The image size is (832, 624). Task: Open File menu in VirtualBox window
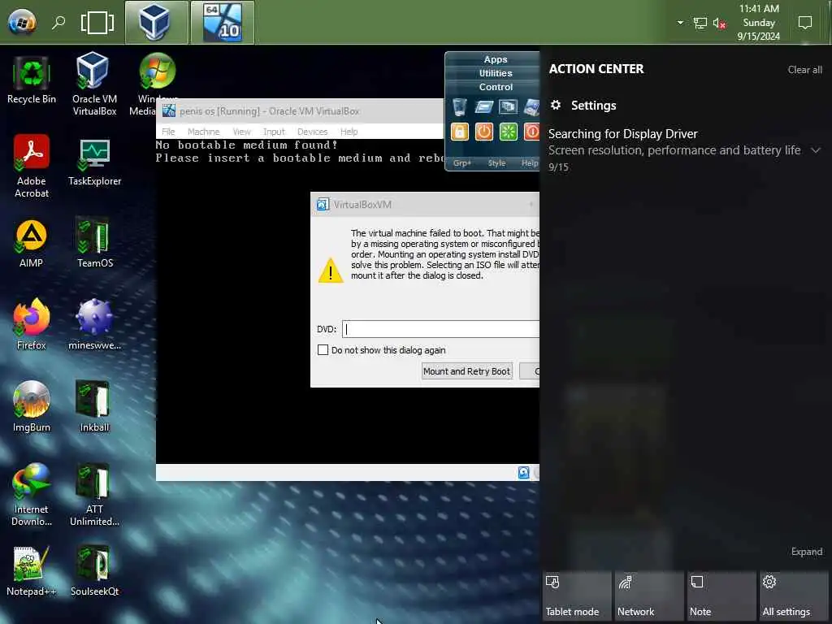168,132
